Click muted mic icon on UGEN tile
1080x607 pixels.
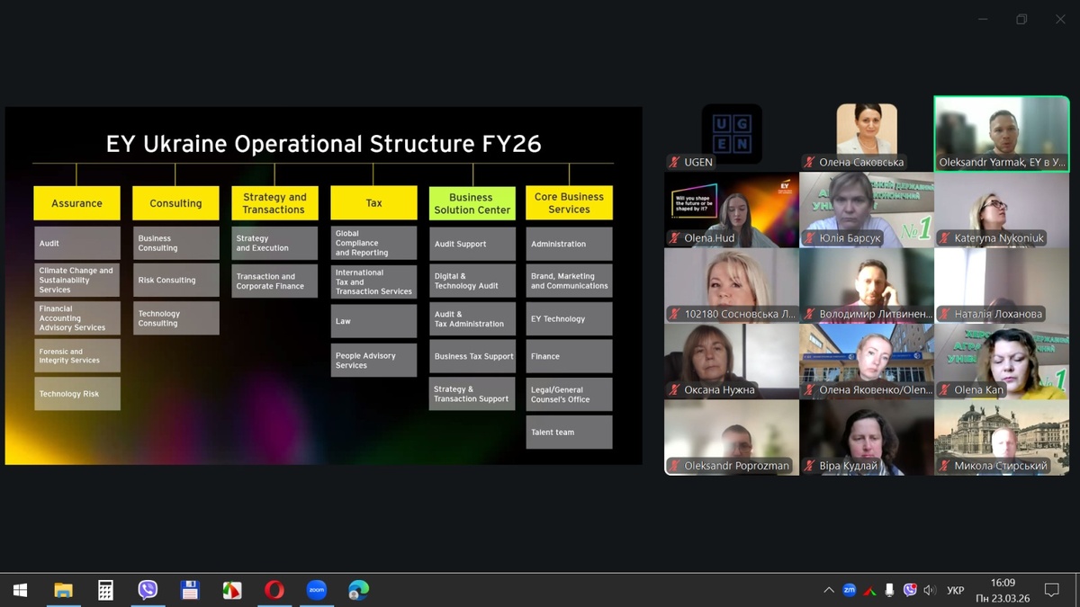click(x=674, y=163)
